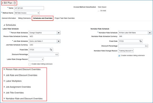Open Project Task Rate Overrides tab

tap(65, 18)
